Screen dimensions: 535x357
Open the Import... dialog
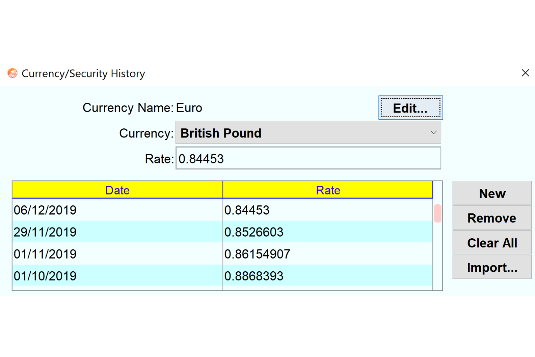[492, 267]
